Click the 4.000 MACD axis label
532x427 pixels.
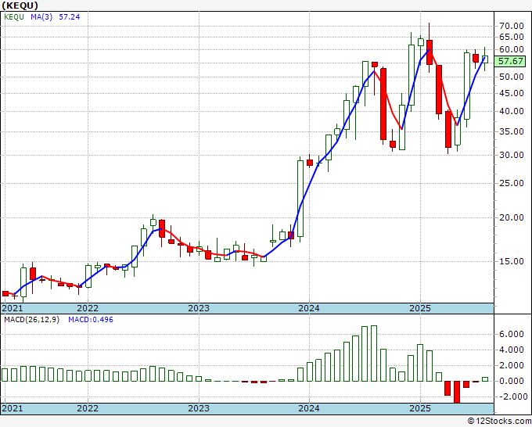(x=512, y=350)
